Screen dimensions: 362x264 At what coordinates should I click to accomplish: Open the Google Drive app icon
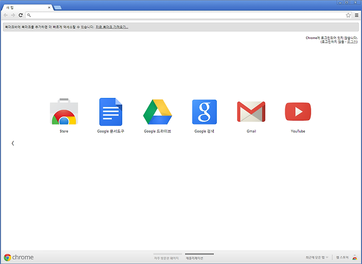pyautogui.click(x=157, y=112)
